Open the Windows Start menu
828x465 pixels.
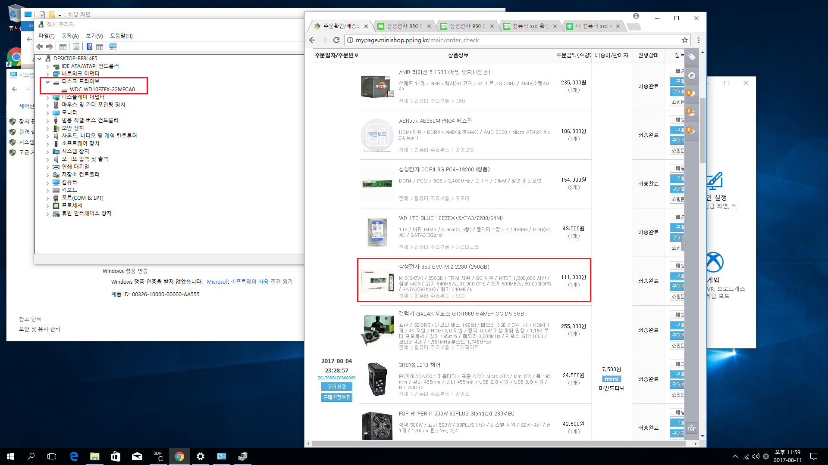[10, 456]
